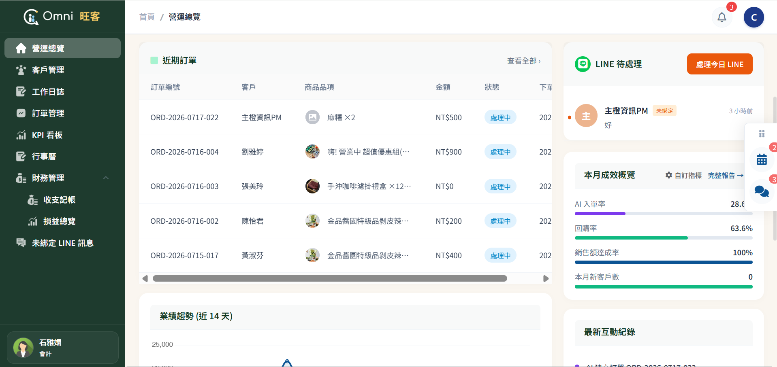Open 訂單管理 menu item
The image size is (777, 367).
pyautogui.click(x=62, y=113)
